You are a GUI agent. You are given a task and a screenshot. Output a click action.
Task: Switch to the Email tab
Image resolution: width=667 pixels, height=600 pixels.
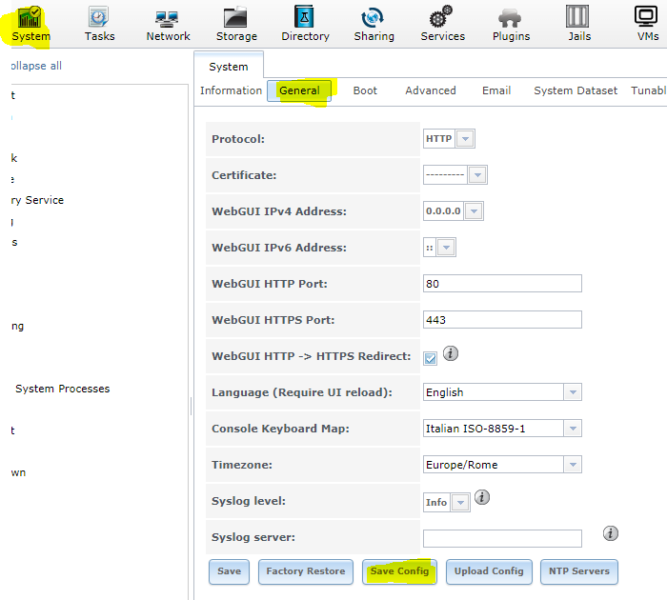(x=496, y=90)
